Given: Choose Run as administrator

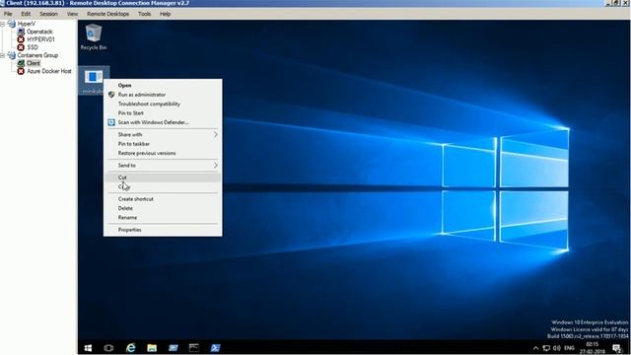Looking at the screenshot, I should click(x=163, y=95).
